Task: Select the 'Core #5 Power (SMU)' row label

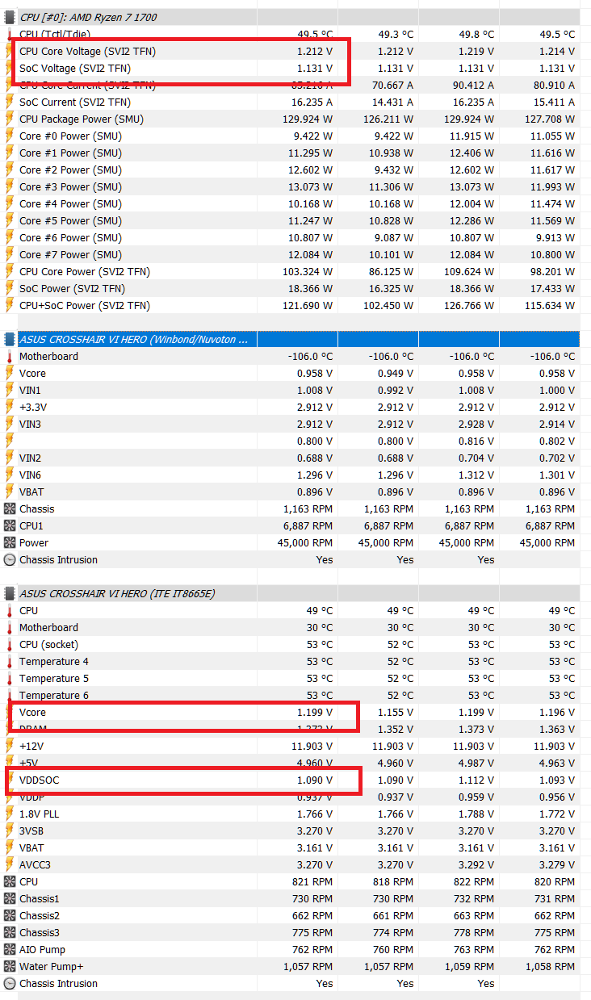Action: point(71,220)
